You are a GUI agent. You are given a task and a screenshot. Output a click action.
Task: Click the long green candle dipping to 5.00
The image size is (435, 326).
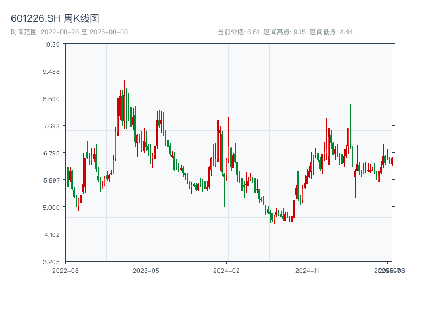[x=225, y=190]
